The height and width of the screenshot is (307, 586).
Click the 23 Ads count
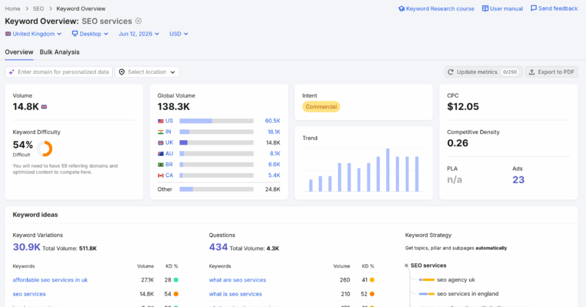click(x=518, y=180)
